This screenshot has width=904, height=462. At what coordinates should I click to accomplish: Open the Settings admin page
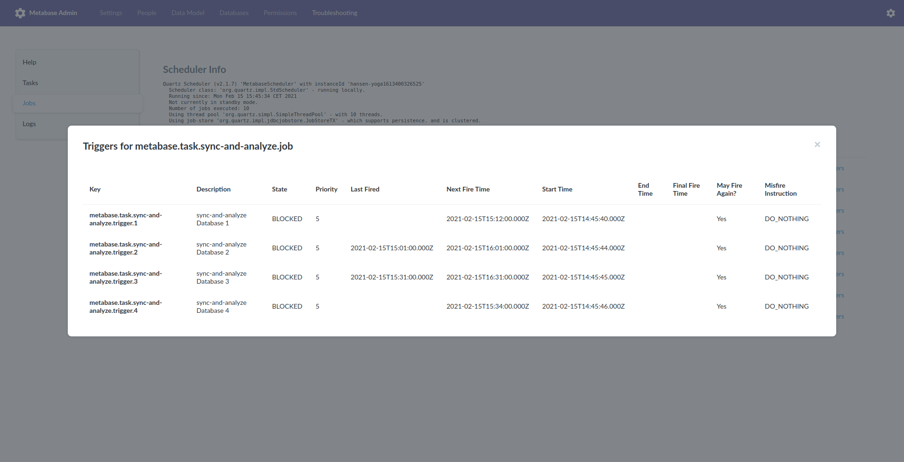111,13
